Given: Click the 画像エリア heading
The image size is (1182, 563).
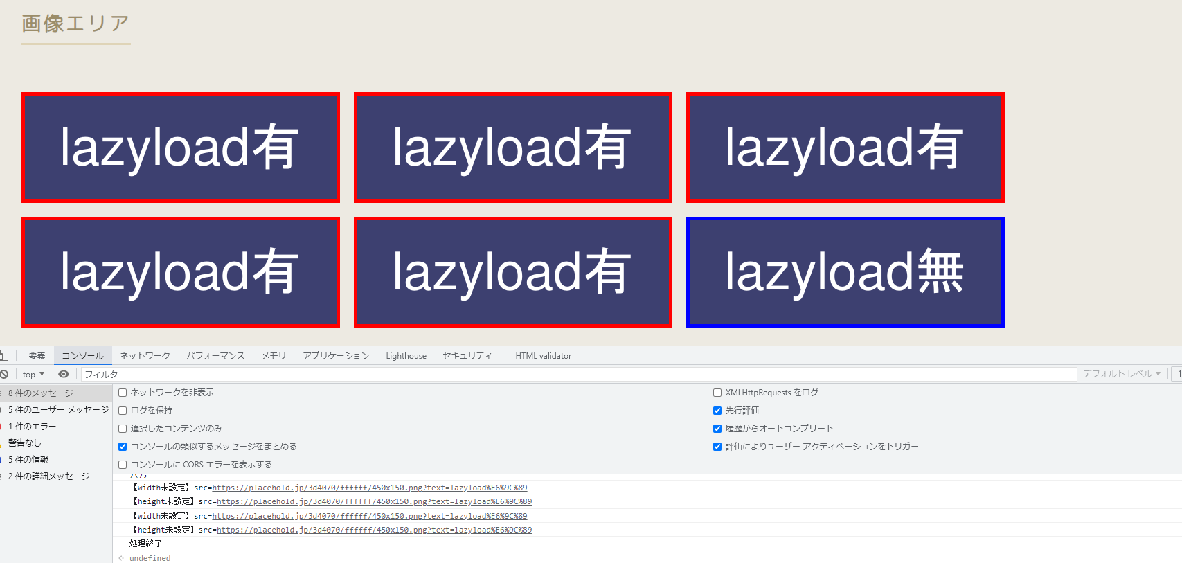Looking at the screenshot, I should point(75,24).
